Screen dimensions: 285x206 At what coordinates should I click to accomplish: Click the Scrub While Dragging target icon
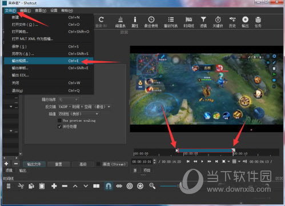(130, 186)
